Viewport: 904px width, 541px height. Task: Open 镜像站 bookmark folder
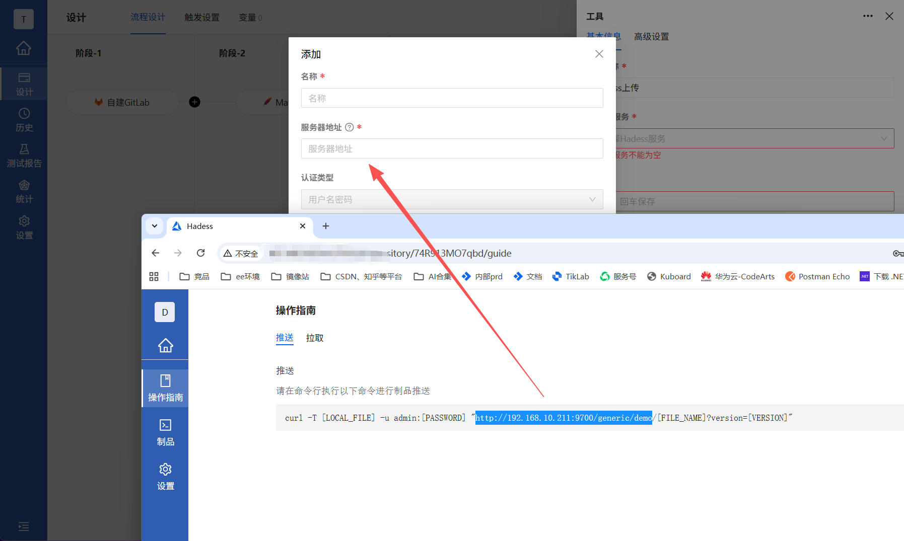click(290, 276)
